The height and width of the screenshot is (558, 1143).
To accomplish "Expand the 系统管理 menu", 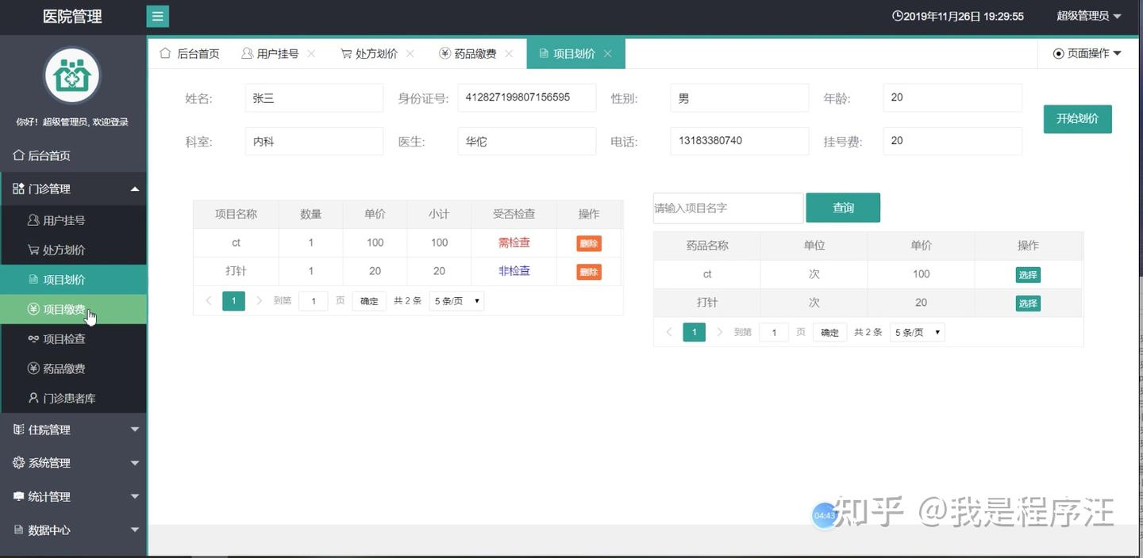I will [73, 463].
